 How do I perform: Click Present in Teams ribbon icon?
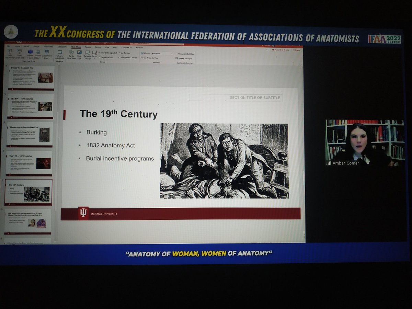[30, 54]
